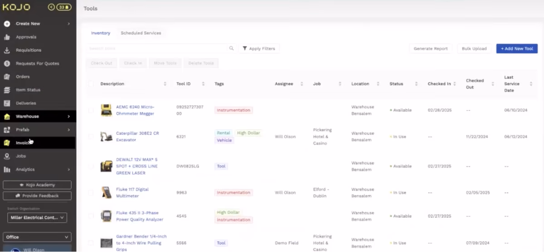The image size is (544, 252).
Task: Sort by Description column arrows
Action: [165, 84]
